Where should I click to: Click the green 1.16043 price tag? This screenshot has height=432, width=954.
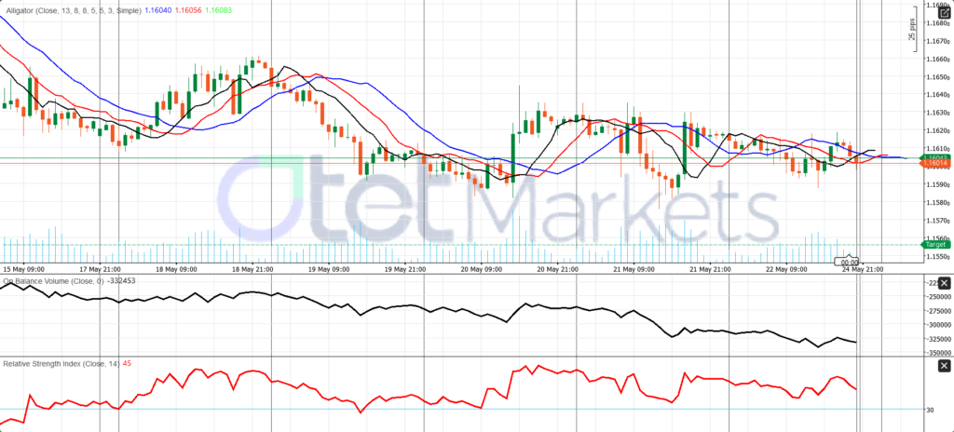pos(935,157)
